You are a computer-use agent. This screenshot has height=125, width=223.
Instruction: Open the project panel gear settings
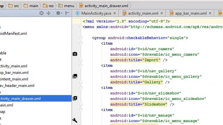click(x=59, y=13)
